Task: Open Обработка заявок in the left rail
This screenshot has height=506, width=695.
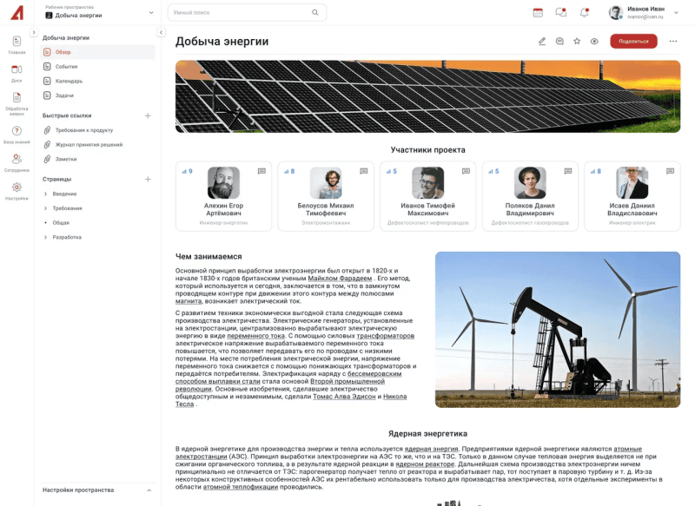Action: [x=17, y=103]
